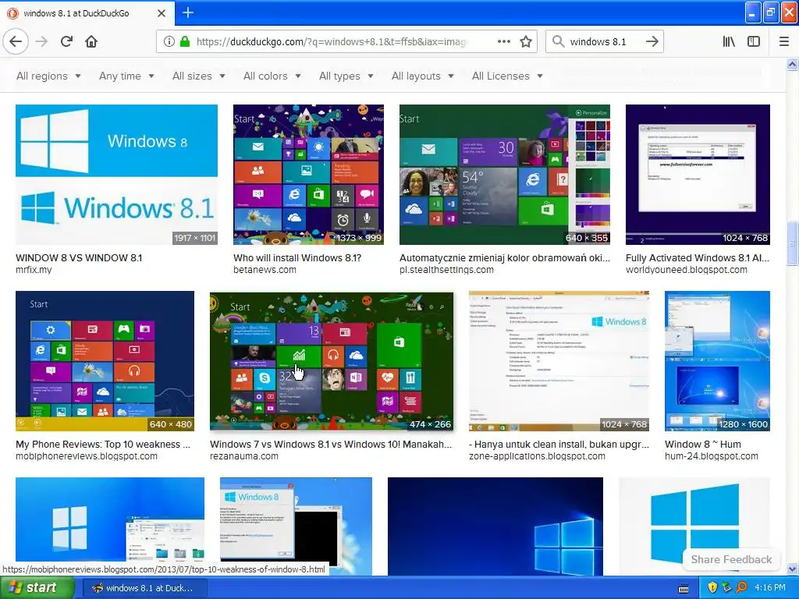Show site information via the info icon
This screenshot has height=599, width=799.
point(169,42)
